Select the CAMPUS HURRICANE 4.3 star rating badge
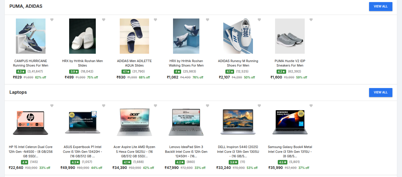This screenshot has height=177, width=402. point(21,72)
